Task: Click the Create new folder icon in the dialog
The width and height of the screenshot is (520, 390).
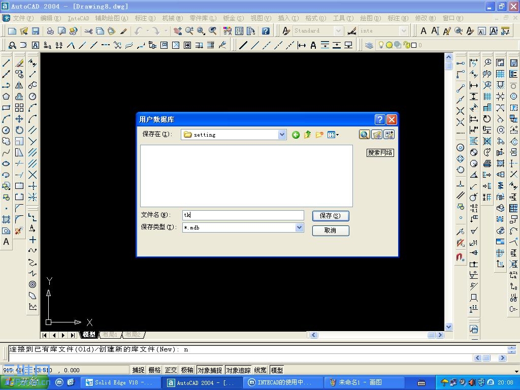Action: pyautogui.click(x=319, y=135)
